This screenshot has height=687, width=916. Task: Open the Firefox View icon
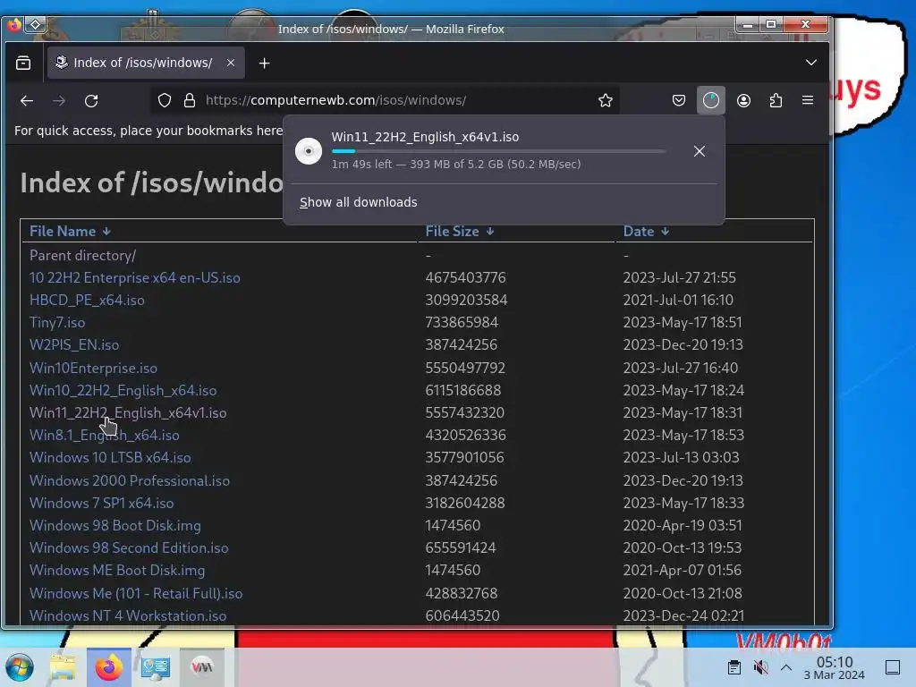tap(23, 63)
